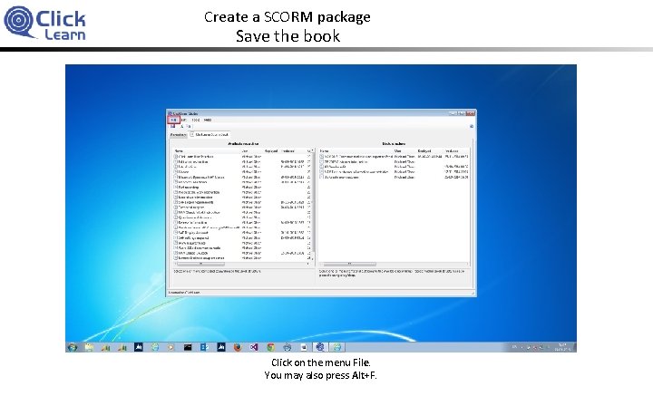Launch Firefox from the taskbar
This screenshot has width=653, height=396.
pos(238,347)
